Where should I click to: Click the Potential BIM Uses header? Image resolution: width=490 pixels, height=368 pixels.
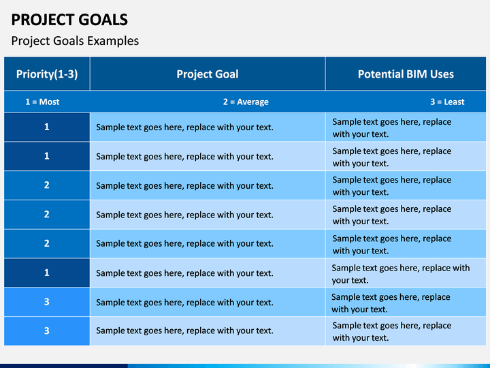pyautogui.click(x=406, y=74)
